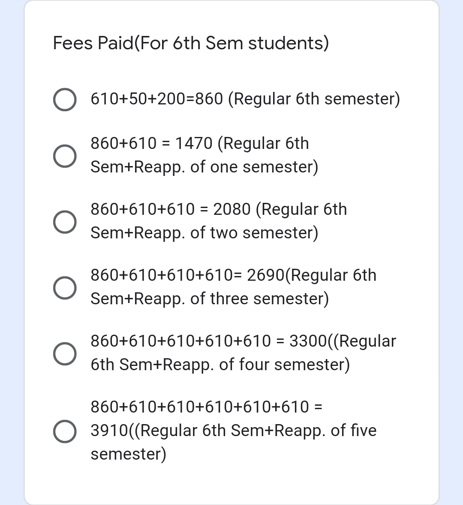
Task: Select the 860 Regular 6th semester radio button
Action: coord(65,100)
